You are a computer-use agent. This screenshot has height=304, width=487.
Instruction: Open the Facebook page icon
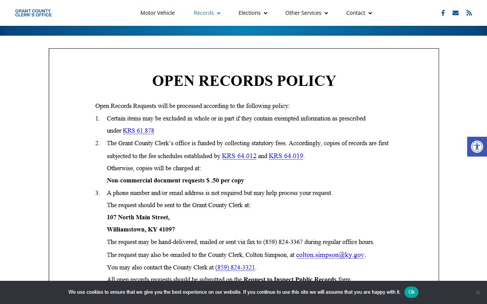[x=443, y=13]
